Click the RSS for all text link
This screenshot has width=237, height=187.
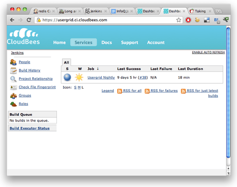[x=132, y=91]
